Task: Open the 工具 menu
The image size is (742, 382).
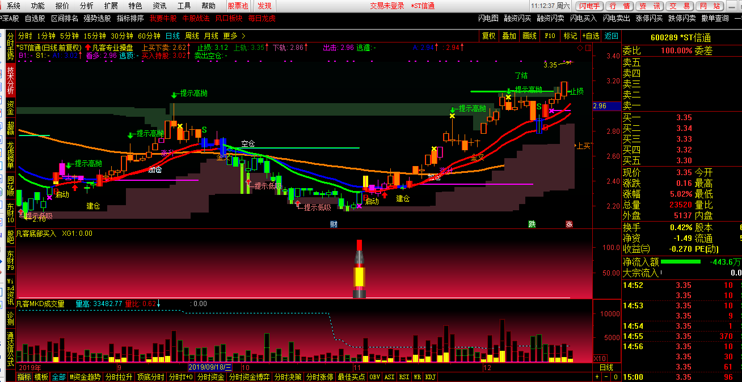Action: point(184,6)
